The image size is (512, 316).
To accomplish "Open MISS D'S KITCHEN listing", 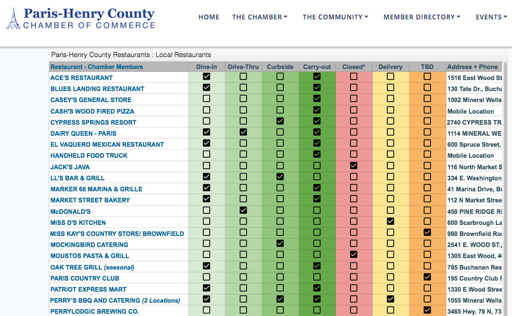I will coord(78,223).
